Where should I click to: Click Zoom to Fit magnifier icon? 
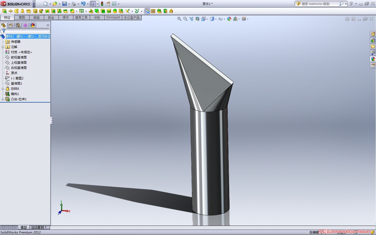click(x=179, y=19)
